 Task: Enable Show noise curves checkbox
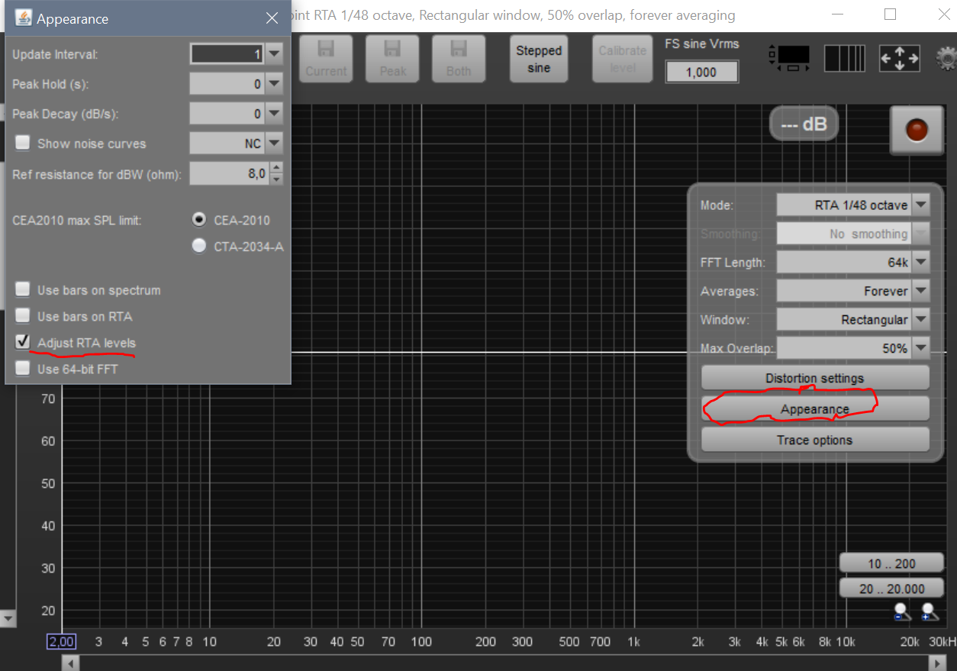[x=23, y=143]
